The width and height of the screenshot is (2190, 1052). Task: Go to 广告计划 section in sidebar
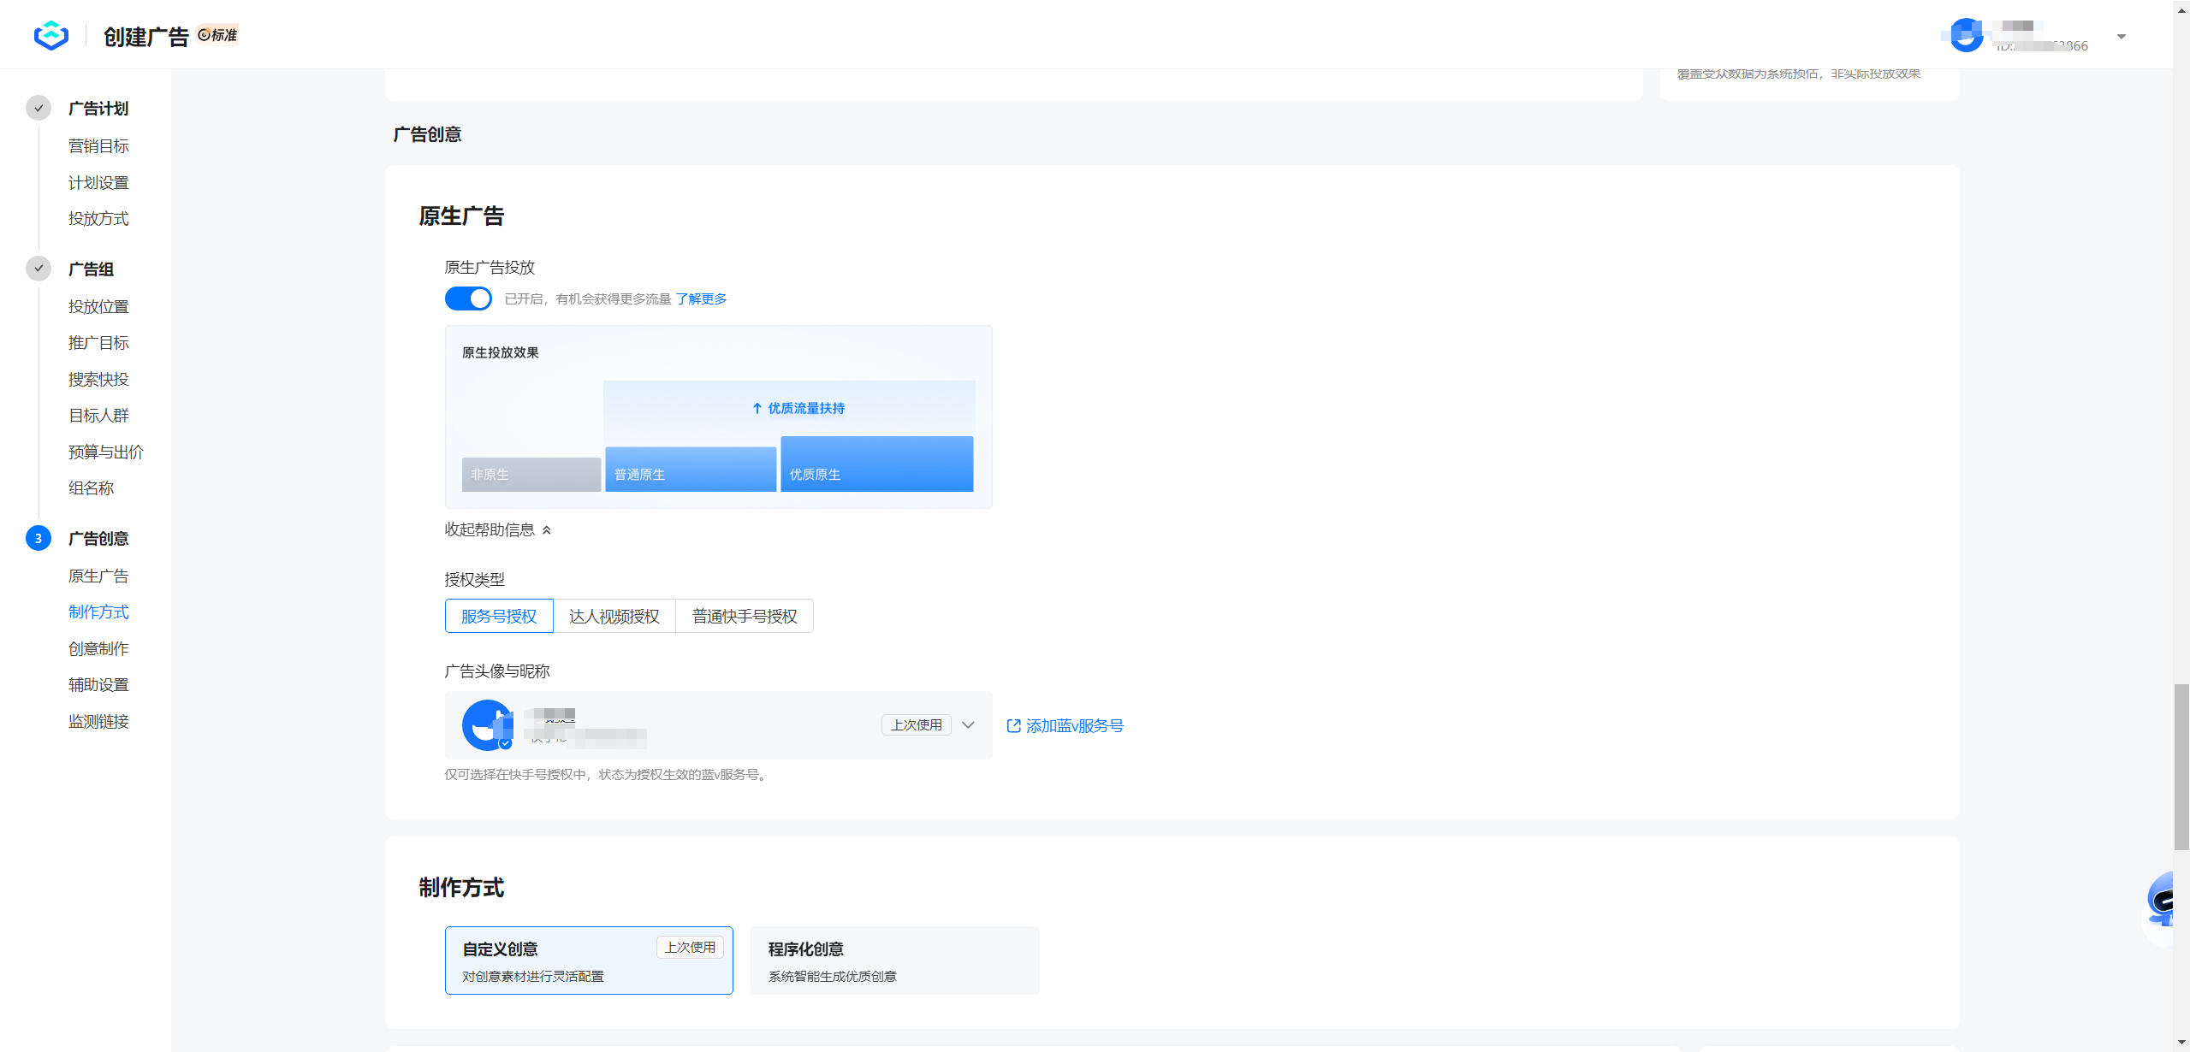tap(98, 109)
